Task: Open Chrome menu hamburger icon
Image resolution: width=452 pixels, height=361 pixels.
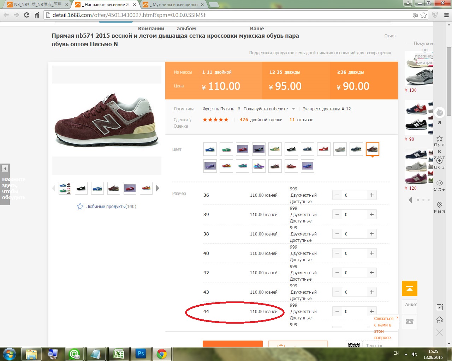Action: (x=446, y=15)
